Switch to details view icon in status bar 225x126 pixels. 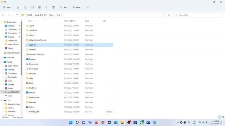point(219,117)
